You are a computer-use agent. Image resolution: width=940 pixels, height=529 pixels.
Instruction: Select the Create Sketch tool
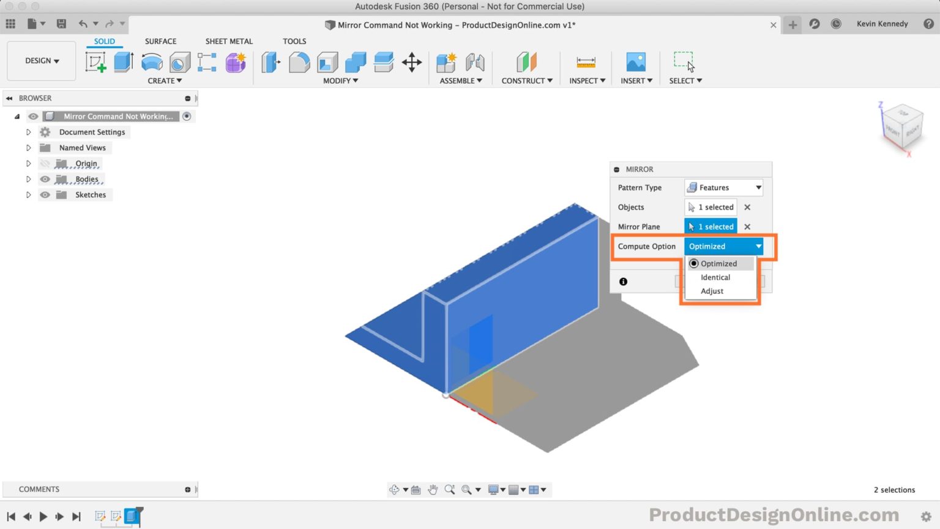pos(95,62)
